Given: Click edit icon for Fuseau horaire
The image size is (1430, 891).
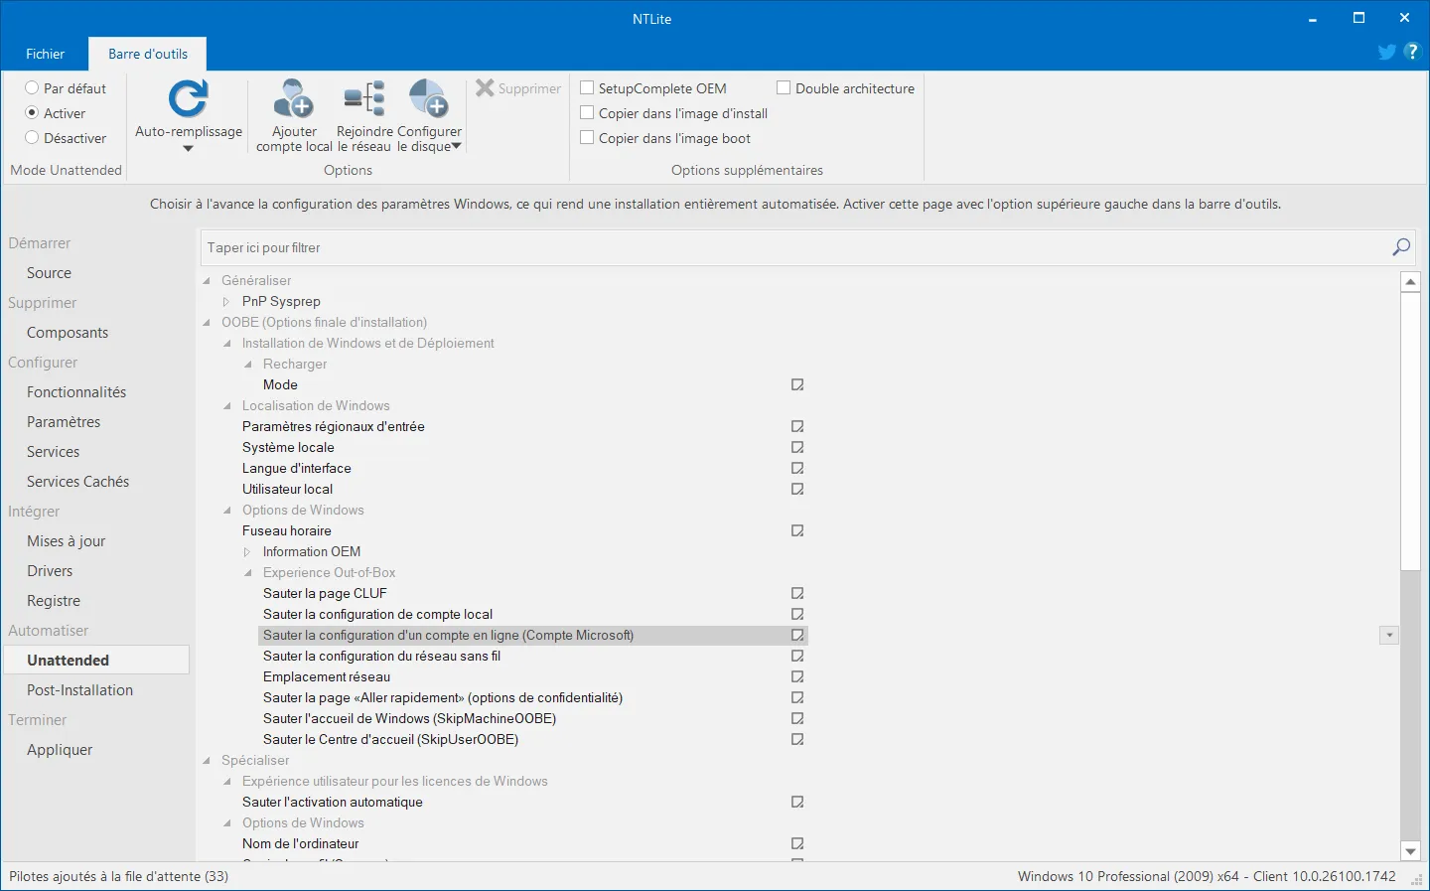Looking at the screenshot, I should 797,530.
